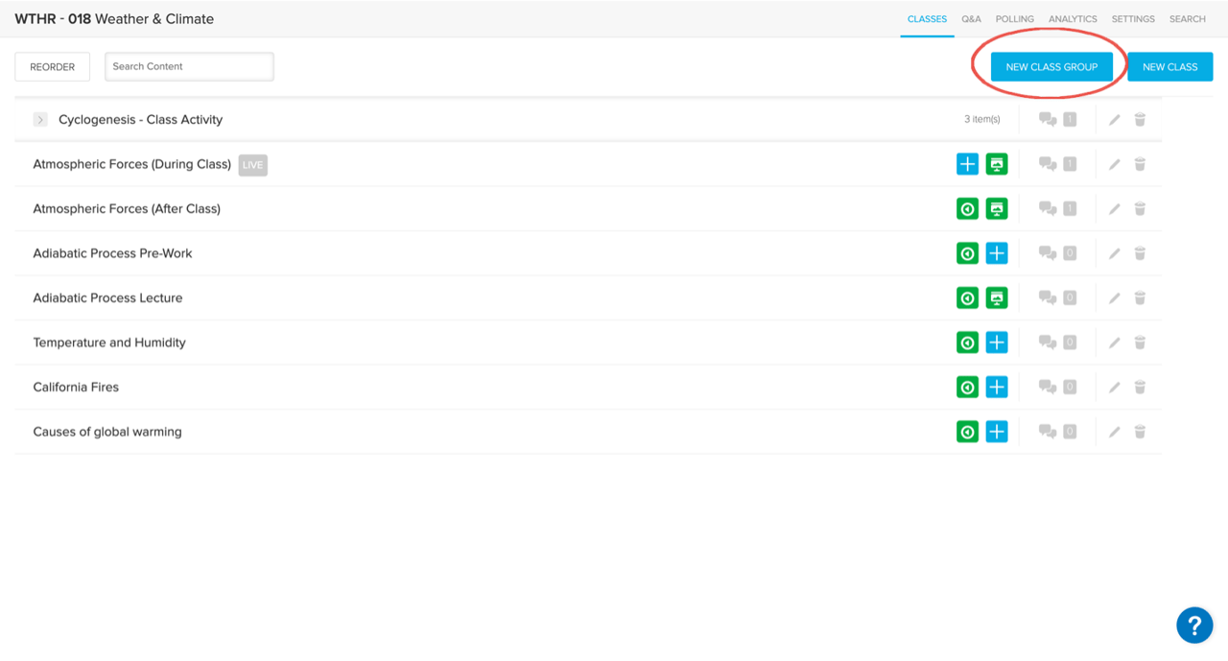Viewport: 1228px width, 661px height.
Task: Open the blue help question mark button
Action: (x=1194, y=626)
